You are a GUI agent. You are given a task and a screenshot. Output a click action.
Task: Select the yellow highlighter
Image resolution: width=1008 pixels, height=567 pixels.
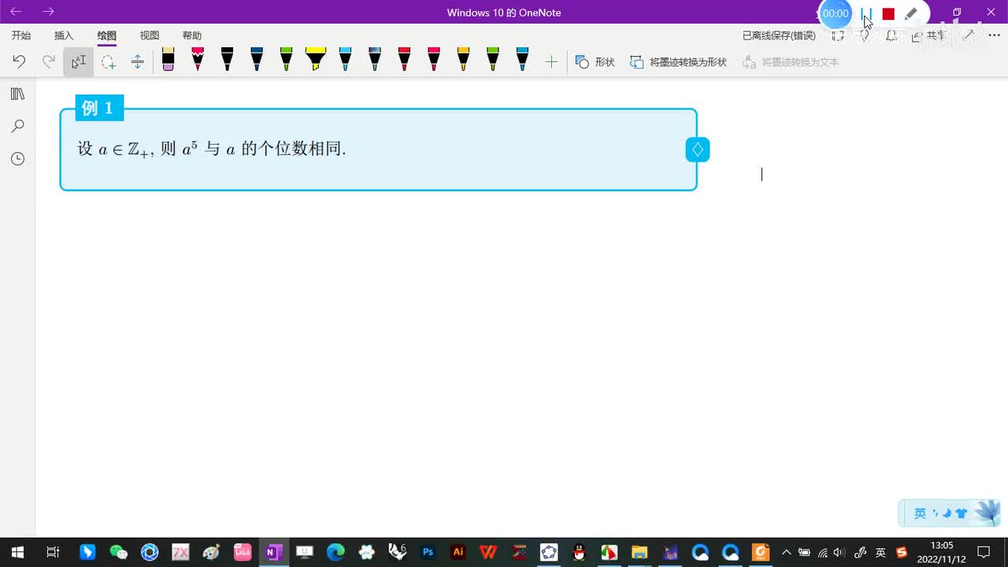click(316, 59)
